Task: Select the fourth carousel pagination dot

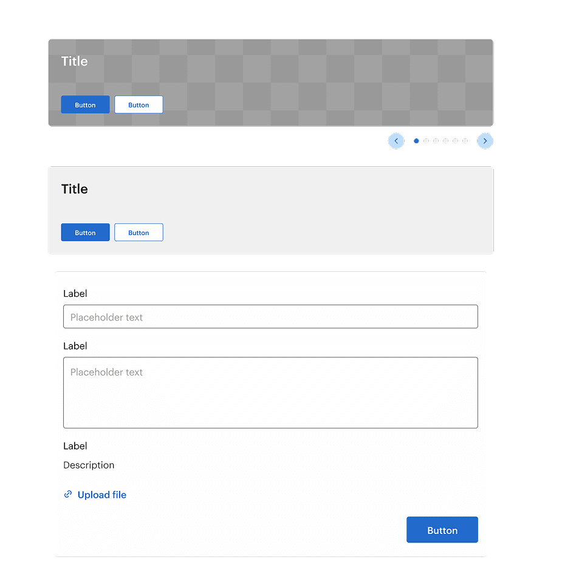Action: pos(445,140)
